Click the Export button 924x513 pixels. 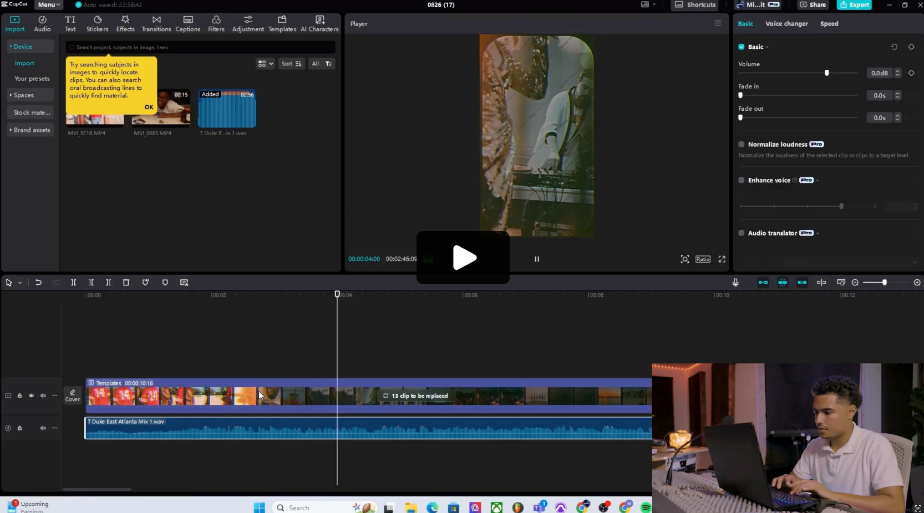[854, 5]
